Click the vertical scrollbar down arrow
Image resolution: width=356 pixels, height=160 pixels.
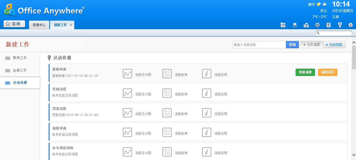[x=354, y=155]
